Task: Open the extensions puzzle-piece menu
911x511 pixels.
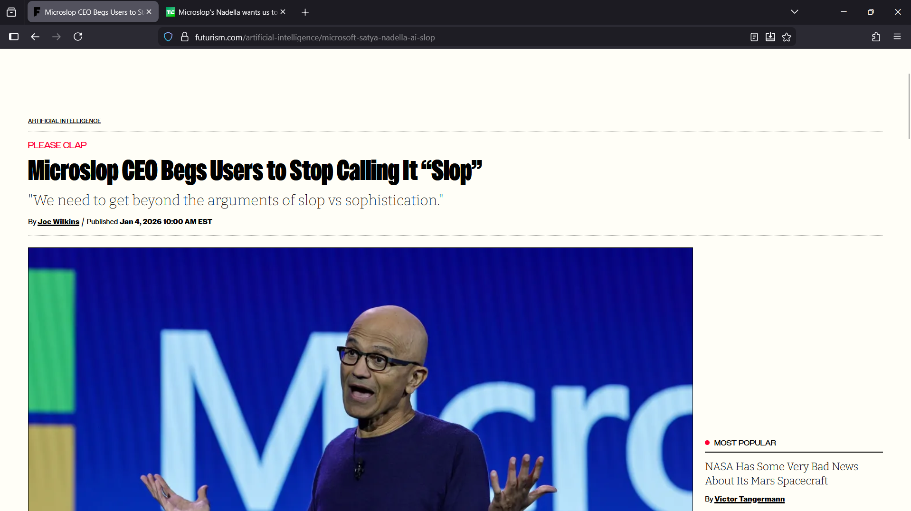Action: (876, 37)
